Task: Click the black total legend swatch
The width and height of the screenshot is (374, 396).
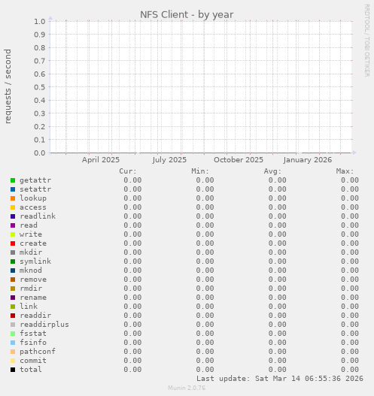Action: pyautogui.click(x=13, y=370)
